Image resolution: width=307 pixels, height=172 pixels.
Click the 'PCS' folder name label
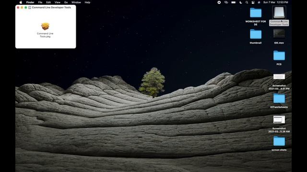coord(279,64)
